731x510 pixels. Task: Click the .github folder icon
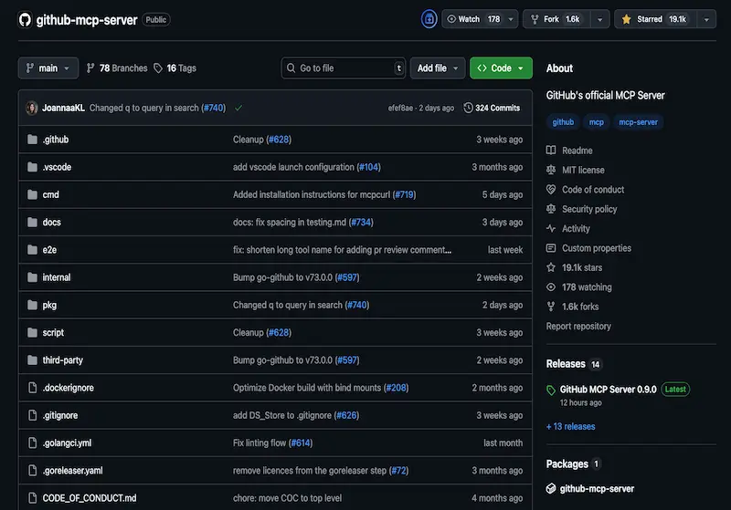click(32, 140)
